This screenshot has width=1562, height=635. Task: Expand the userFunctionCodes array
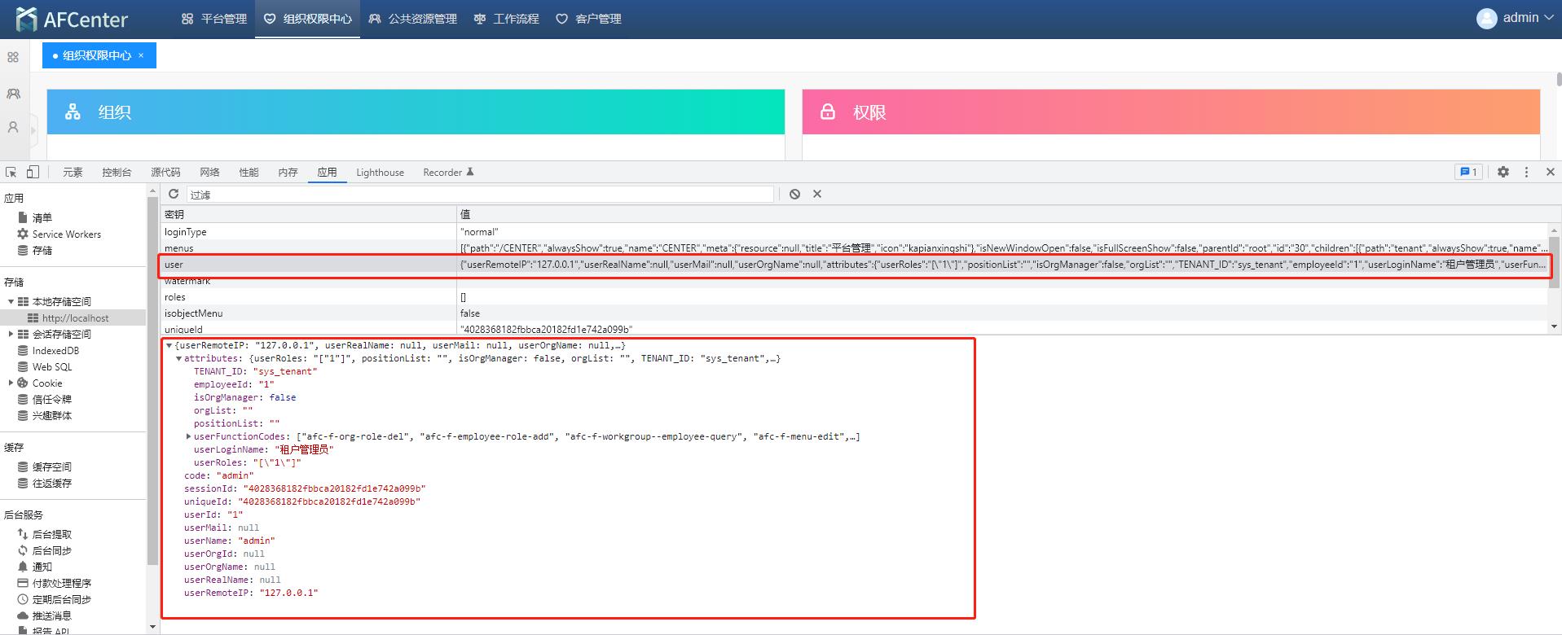click(189, 436)
